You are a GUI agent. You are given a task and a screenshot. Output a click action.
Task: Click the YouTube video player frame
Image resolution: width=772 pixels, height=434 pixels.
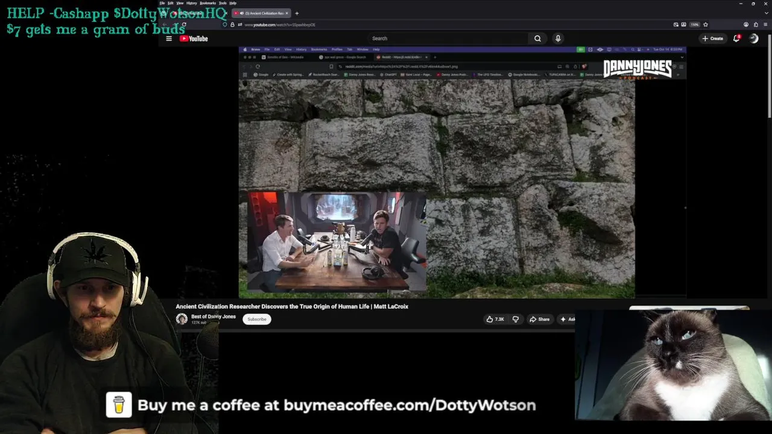(x=463, y=172)
